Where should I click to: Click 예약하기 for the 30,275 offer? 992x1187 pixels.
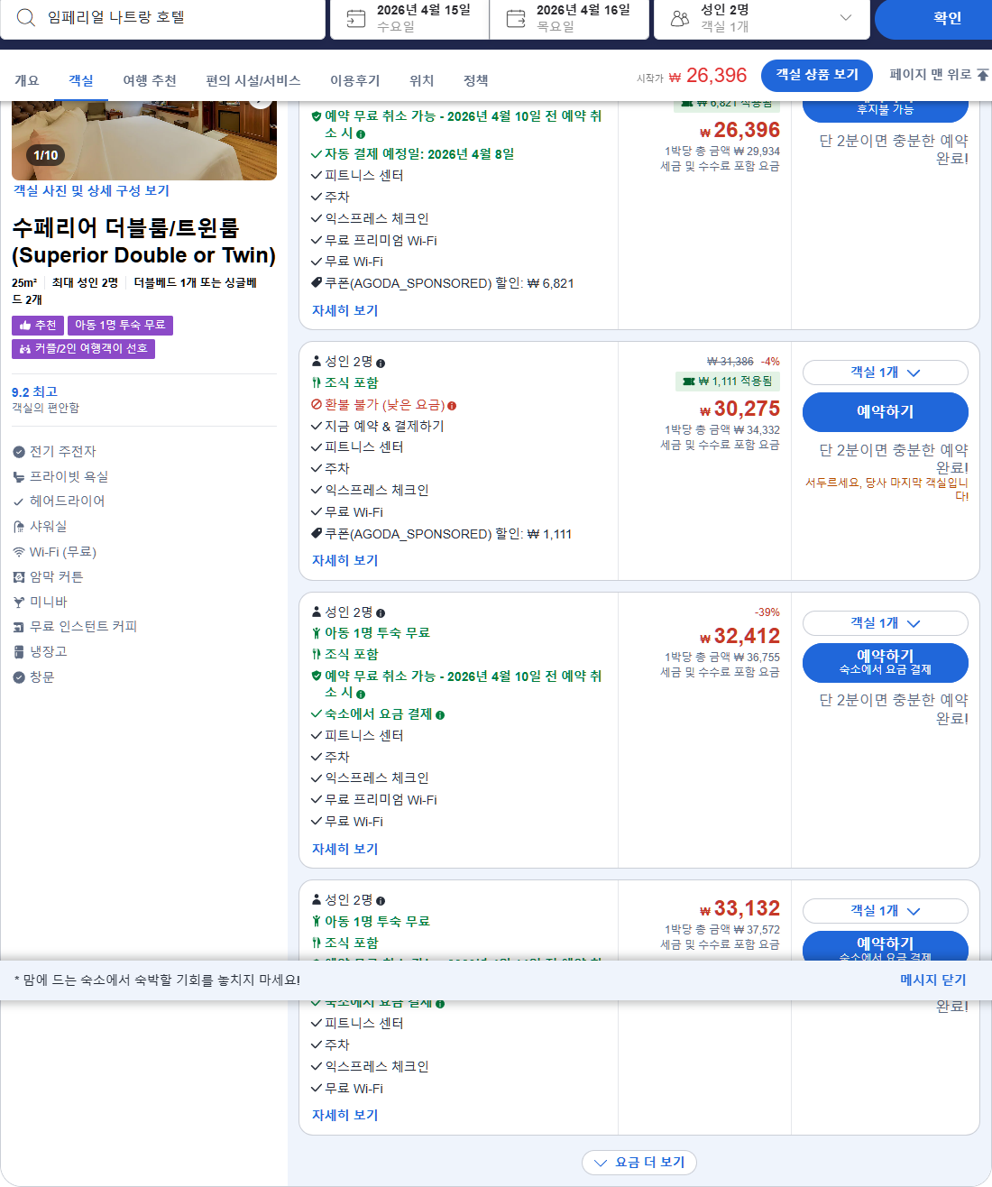(x=886, y=412)
